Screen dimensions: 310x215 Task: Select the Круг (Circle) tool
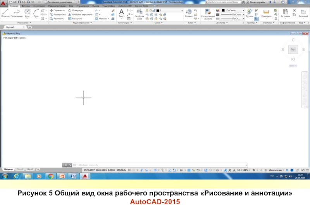[28, 13]
